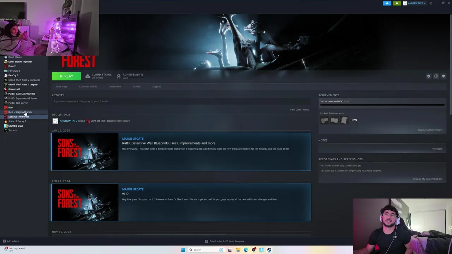This screenshot has height=254, width=452.
Task: Click the Steam icon on the taskbar
Action: tap(269, 250)
